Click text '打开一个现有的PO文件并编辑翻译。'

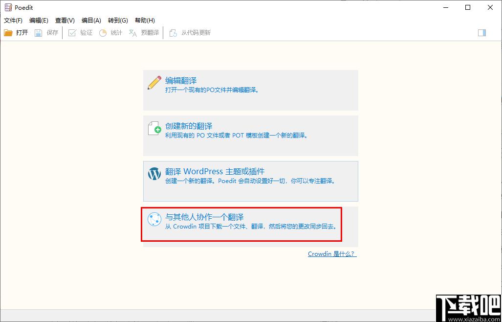212,90
